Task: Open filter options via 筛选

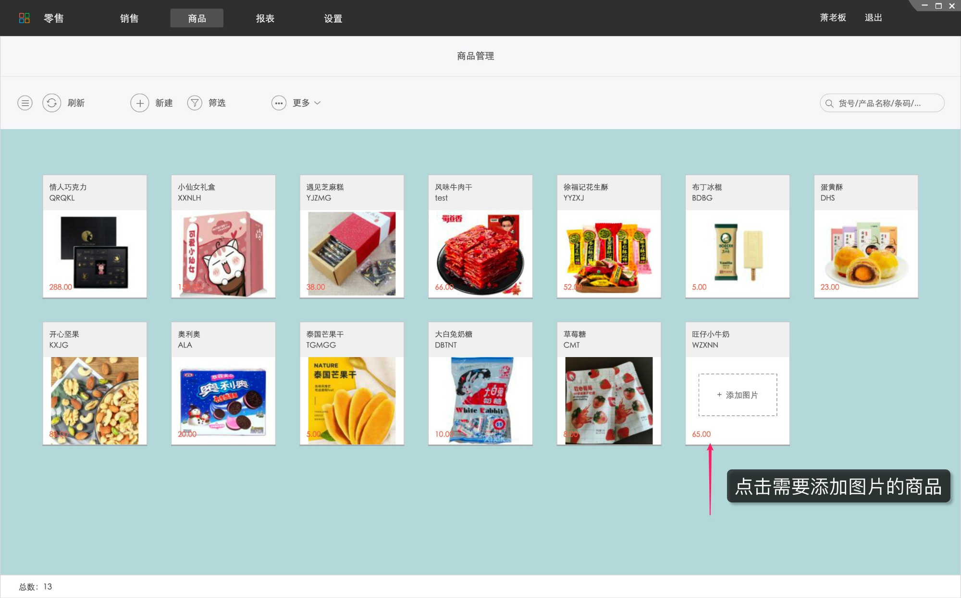Action: pyautogui.click(x=216, y=103)
